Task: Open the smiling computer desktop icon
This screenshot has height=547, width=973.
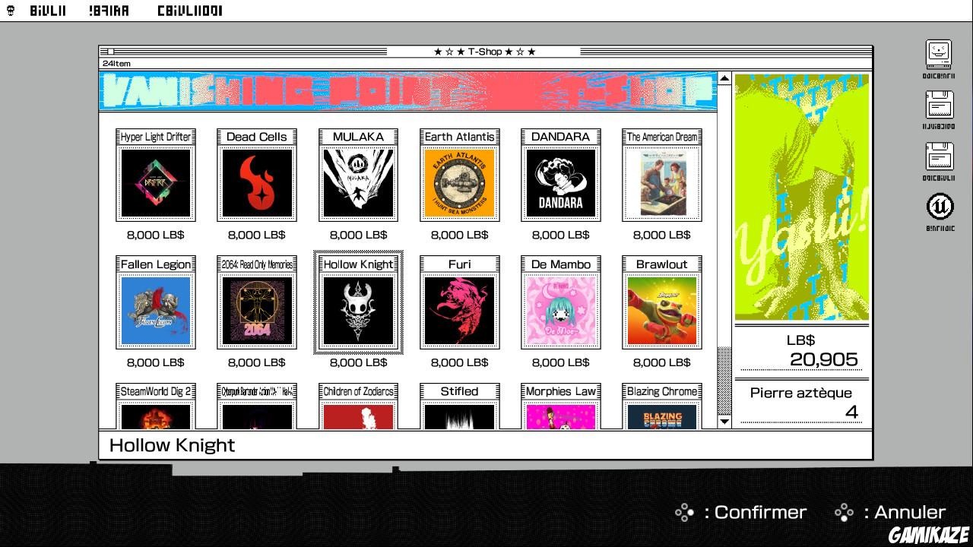Action: coord(939,55)
